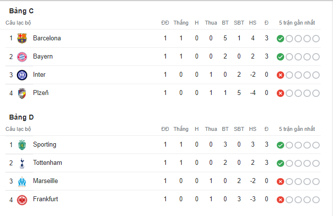Screen dimensions: 333x216
Task: Click the Marseille club crest
Action: 22,182
